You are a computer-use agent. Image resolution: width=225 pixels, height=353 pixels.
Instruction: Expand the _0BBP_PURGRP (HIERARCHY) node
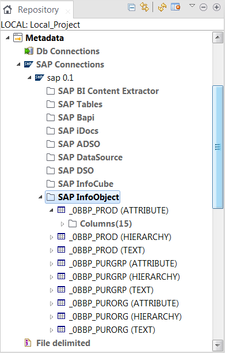click(x=51, y=277)
